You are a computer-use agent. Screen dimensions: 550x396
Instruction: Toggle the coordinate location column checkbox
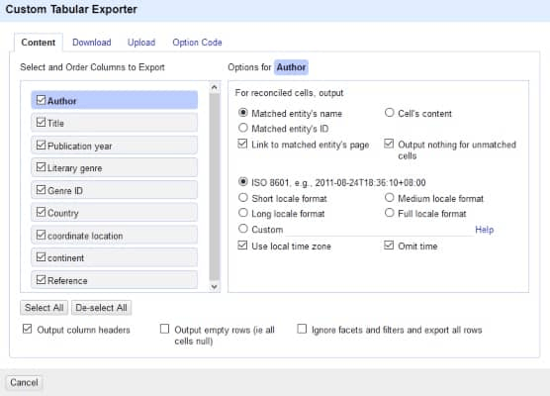click(41, 235)
